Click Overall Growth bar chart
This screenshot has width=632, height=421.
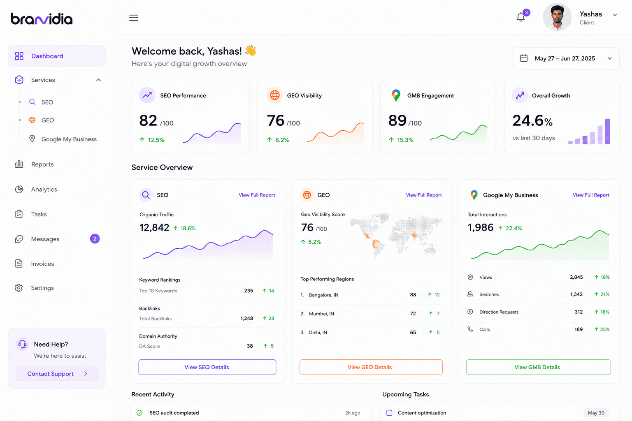click(x=589, y=132)
